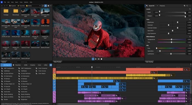Reset the Levels section
The width and height of the screenshot is (192, 105).
[190, 9]
